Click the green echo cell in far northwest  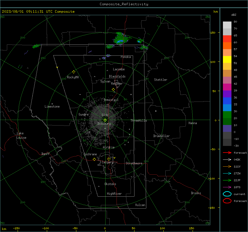click(x=36, y=46)
